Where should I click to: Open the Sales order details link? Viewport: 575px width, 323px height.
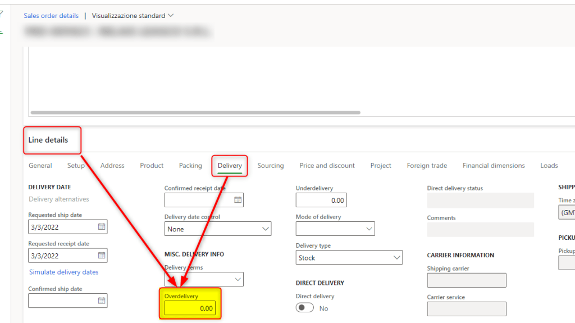51,16
